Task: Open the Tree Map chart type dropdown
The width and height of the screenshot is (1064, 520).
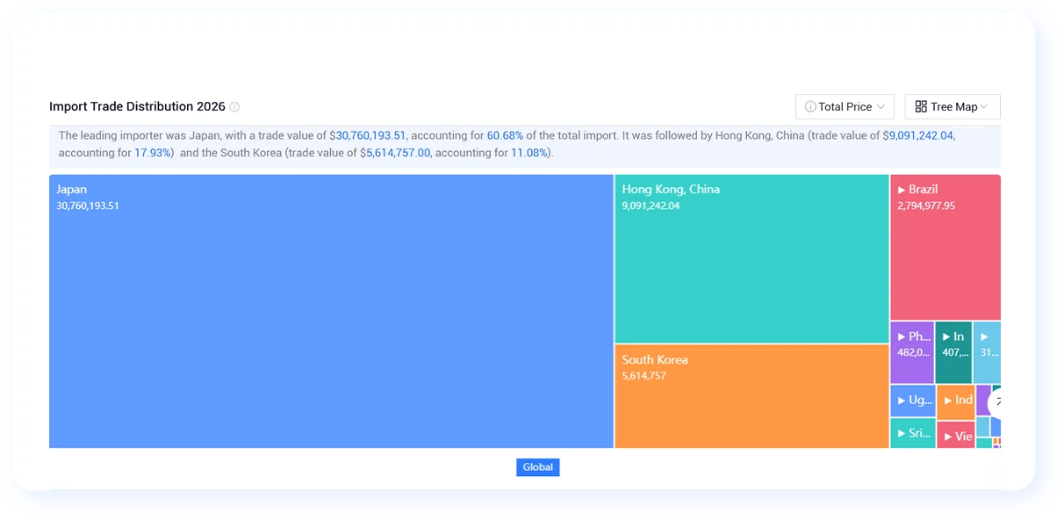Action: coord(953,107)
